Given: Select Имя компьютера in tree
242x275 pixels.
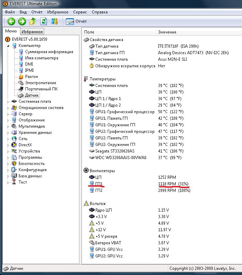Looking at the screenshot, I should click(x=41, y=58).
